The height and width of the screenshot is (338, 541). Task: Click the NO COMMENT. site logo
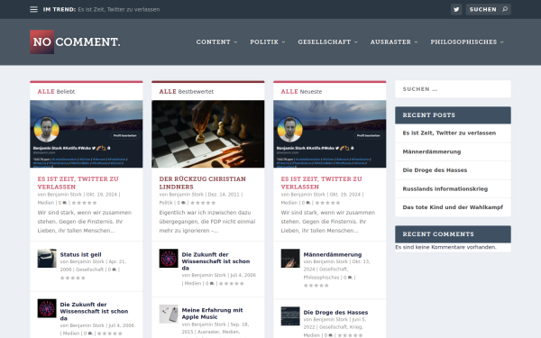pyautogui.click(x=75, y=41)
